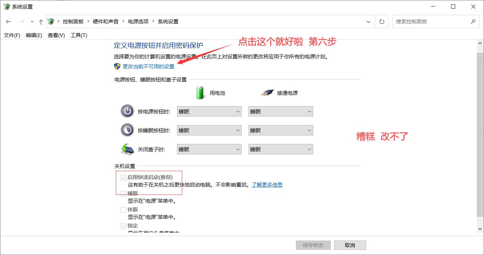Click the sleep button icon beside 按睡眠按钮时

click(127, 130)
